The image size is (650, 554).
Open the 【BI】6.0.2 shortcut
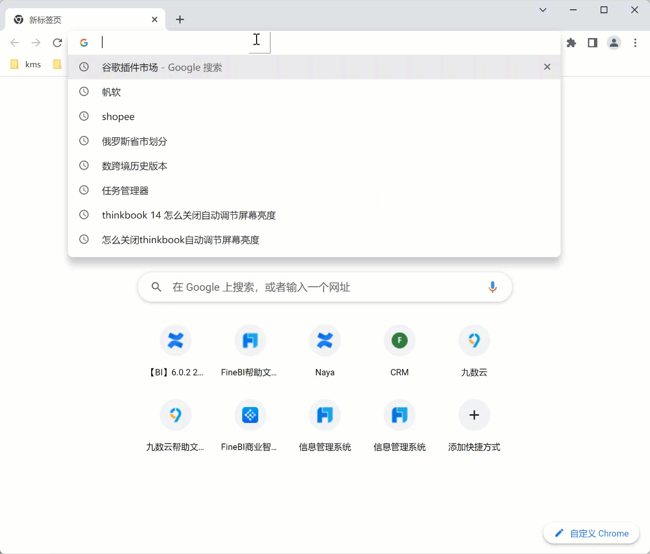tap(176, 352)
